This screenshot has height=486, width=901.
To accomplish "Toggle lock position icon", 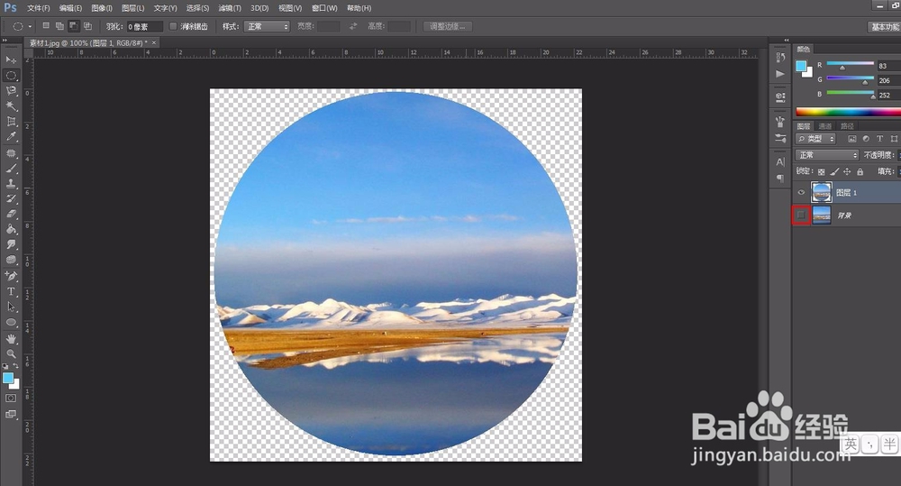I will click(x=847, y=171).
